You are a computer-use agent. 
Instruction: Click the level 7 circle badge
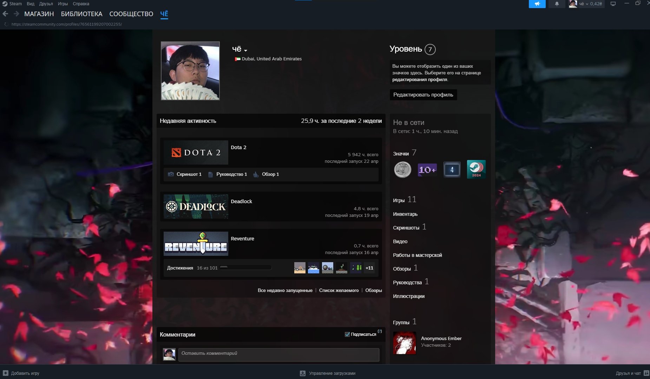pos(430,49)
